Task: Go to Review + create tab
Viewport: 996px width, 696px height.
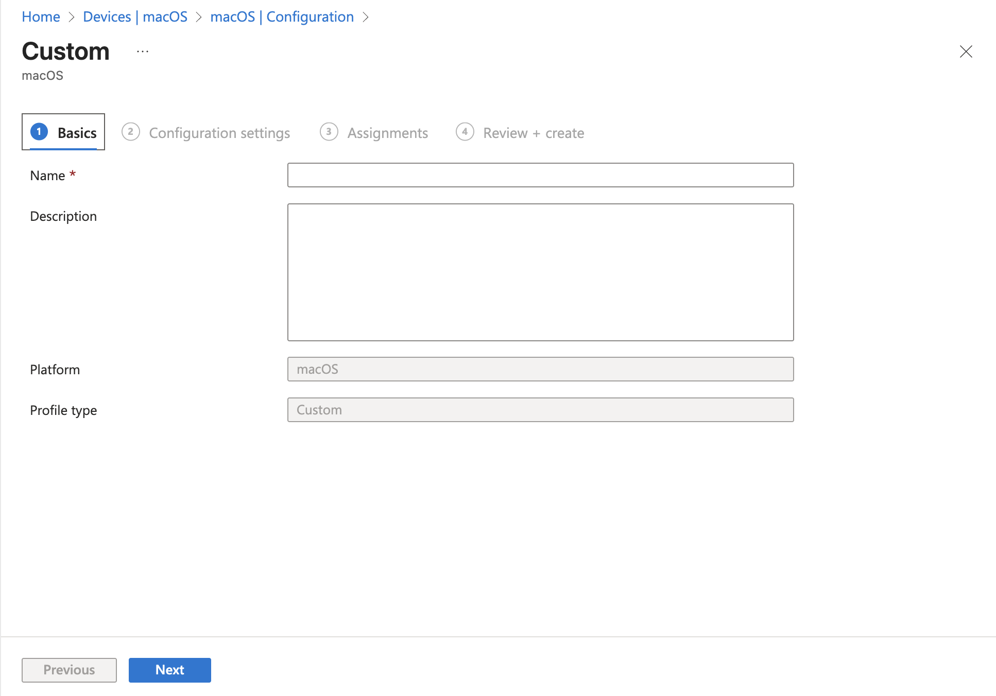Action: tap(534, 133)
